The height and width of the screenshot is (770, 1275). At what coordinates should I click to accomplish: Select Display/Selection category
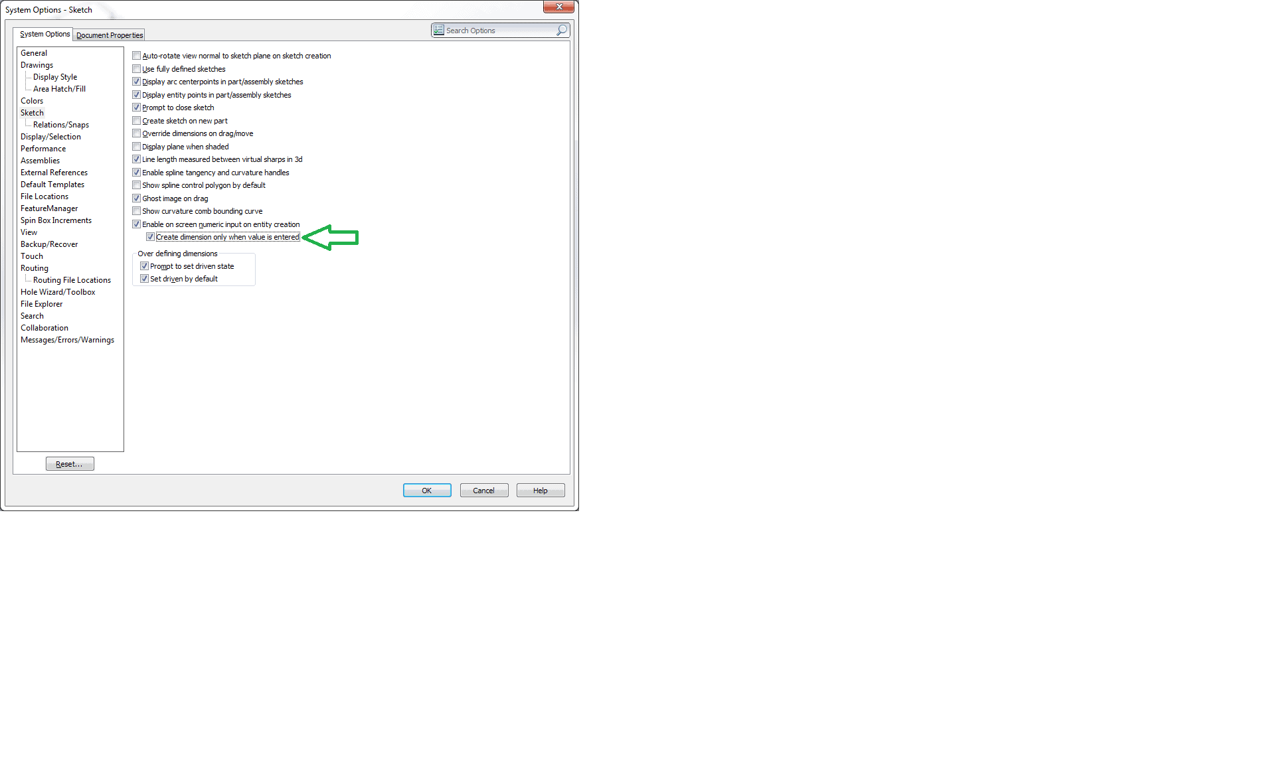coord(50,137)
